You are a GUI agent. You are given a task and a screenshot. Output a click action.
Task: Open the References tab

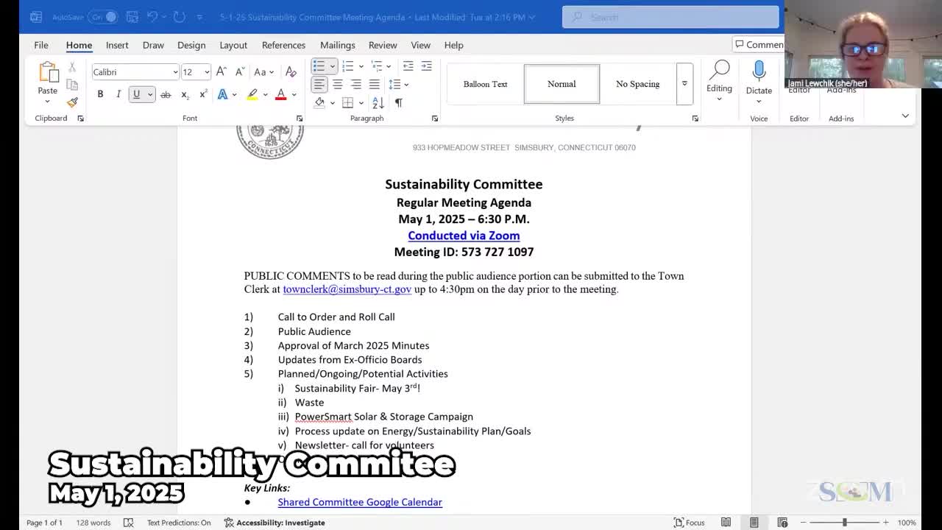coord(283,45)
